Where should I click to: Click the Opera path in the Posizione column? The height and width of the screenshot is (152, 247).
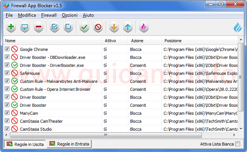point(200,89)
